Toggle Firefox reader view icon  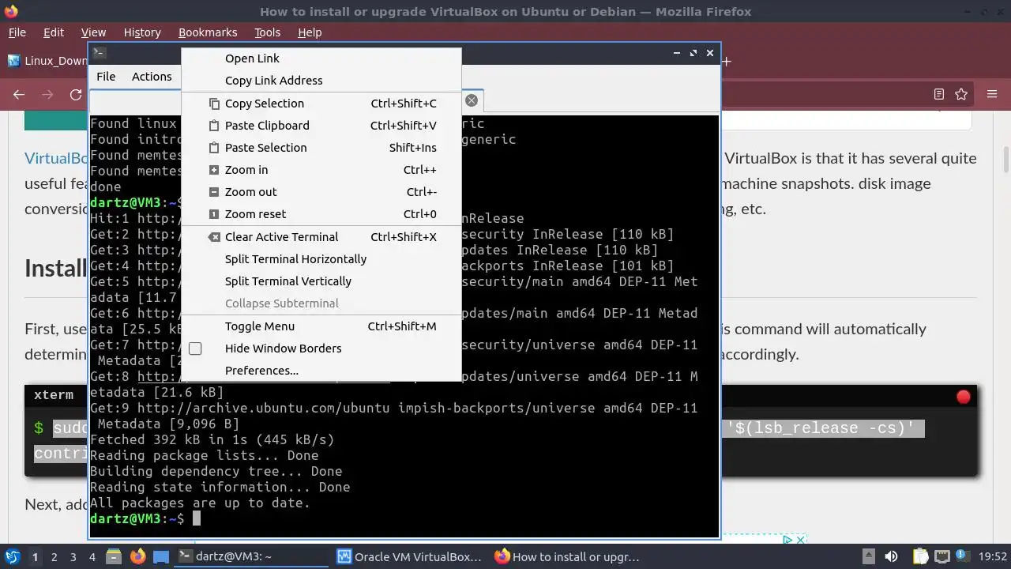coord(939,95)
